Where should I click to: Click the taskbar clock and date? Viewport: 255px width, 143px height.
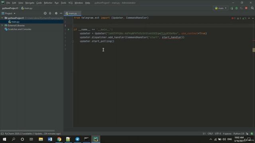click(239, 139)
